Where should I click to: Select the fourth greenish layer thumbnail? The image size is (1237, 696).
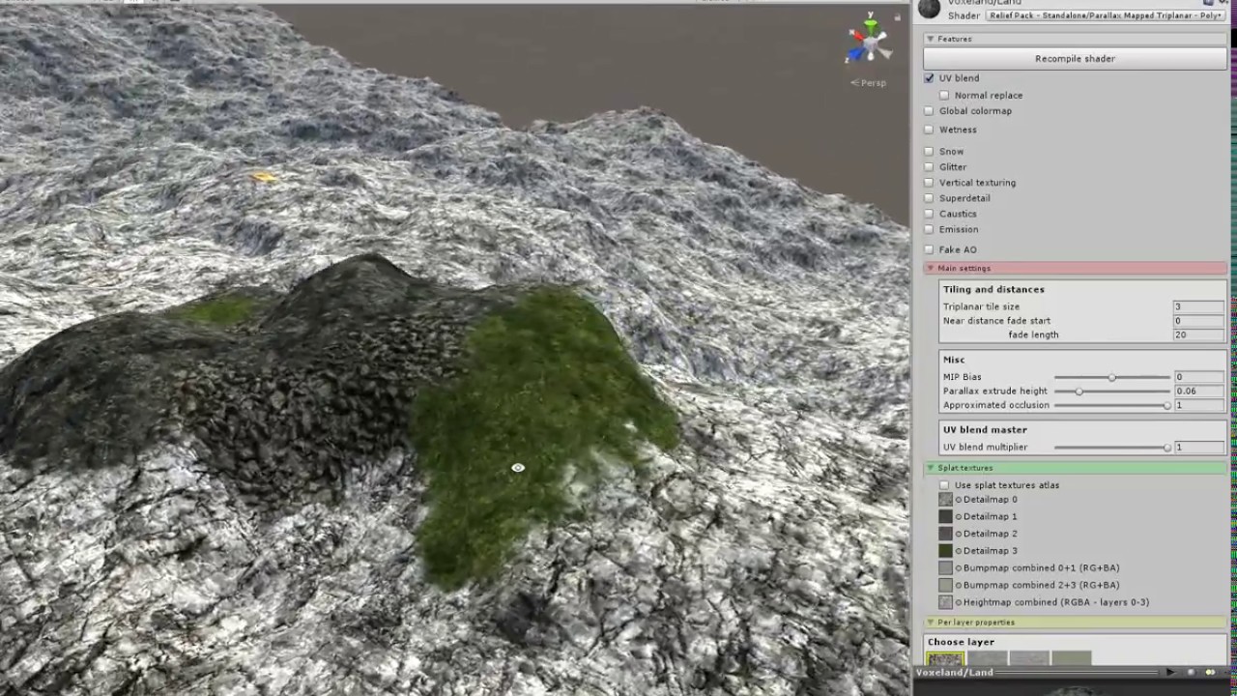1071,658
